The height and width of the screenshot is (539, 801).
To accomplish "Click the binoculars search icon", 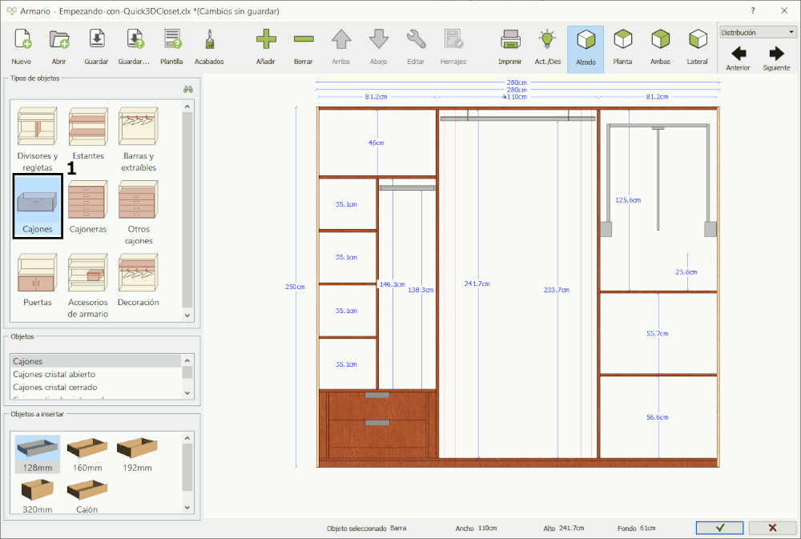I will click(x=188, y=89).
